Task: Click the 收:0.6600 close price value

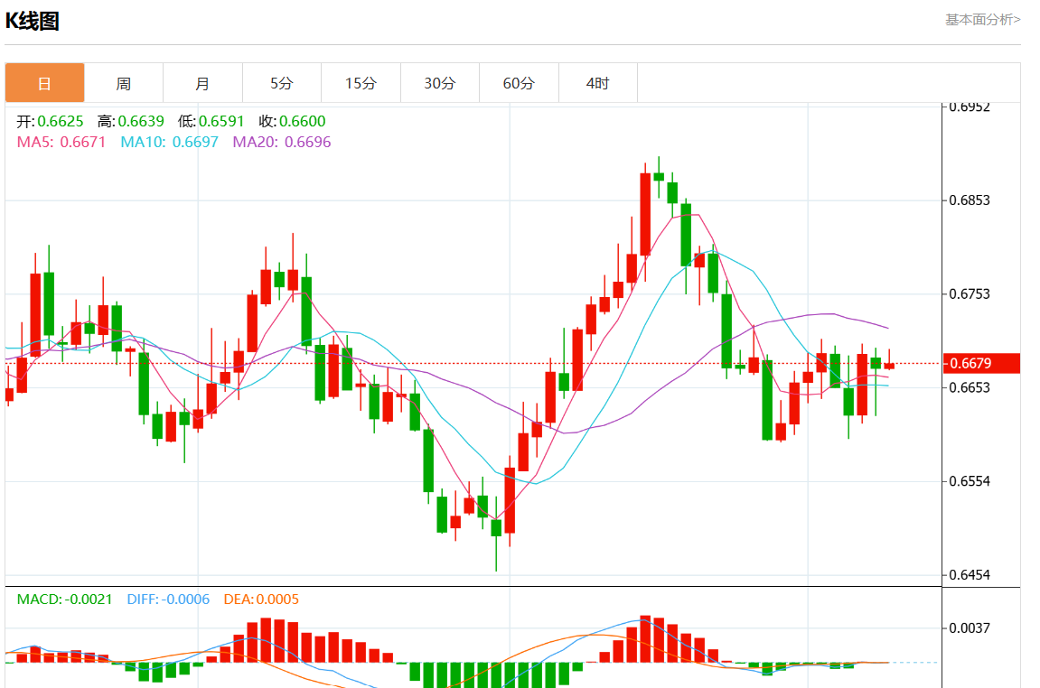Action: [x=293, y=121]
